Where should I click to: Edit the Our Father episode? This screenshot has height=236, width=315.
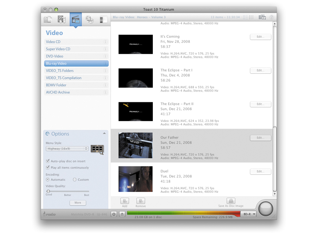pyautogui.click(x=261, y=138)
